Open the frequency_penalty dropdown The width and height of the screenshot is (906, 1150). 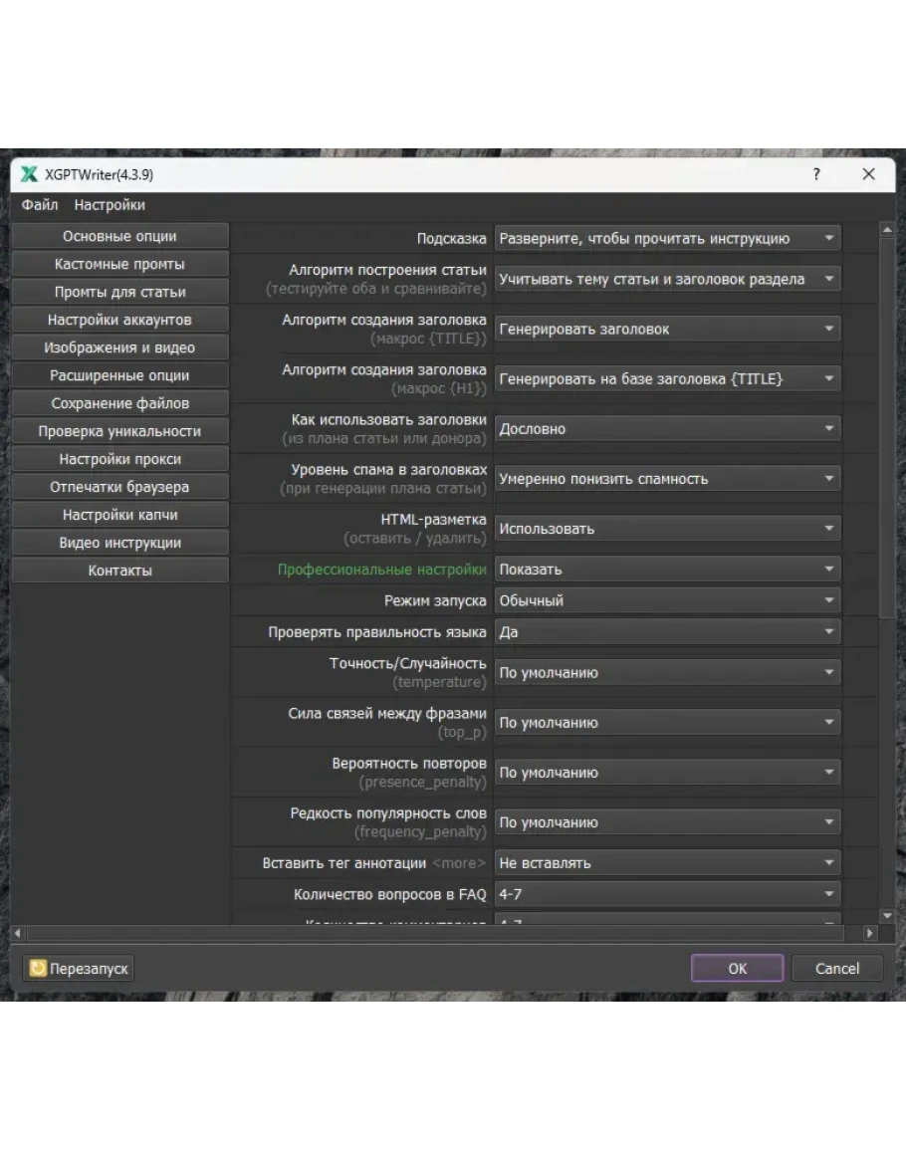click(668, 822)
